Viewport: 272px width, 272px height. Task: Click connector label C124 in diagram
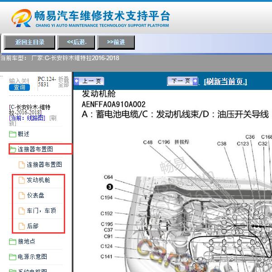click(106, 246)
